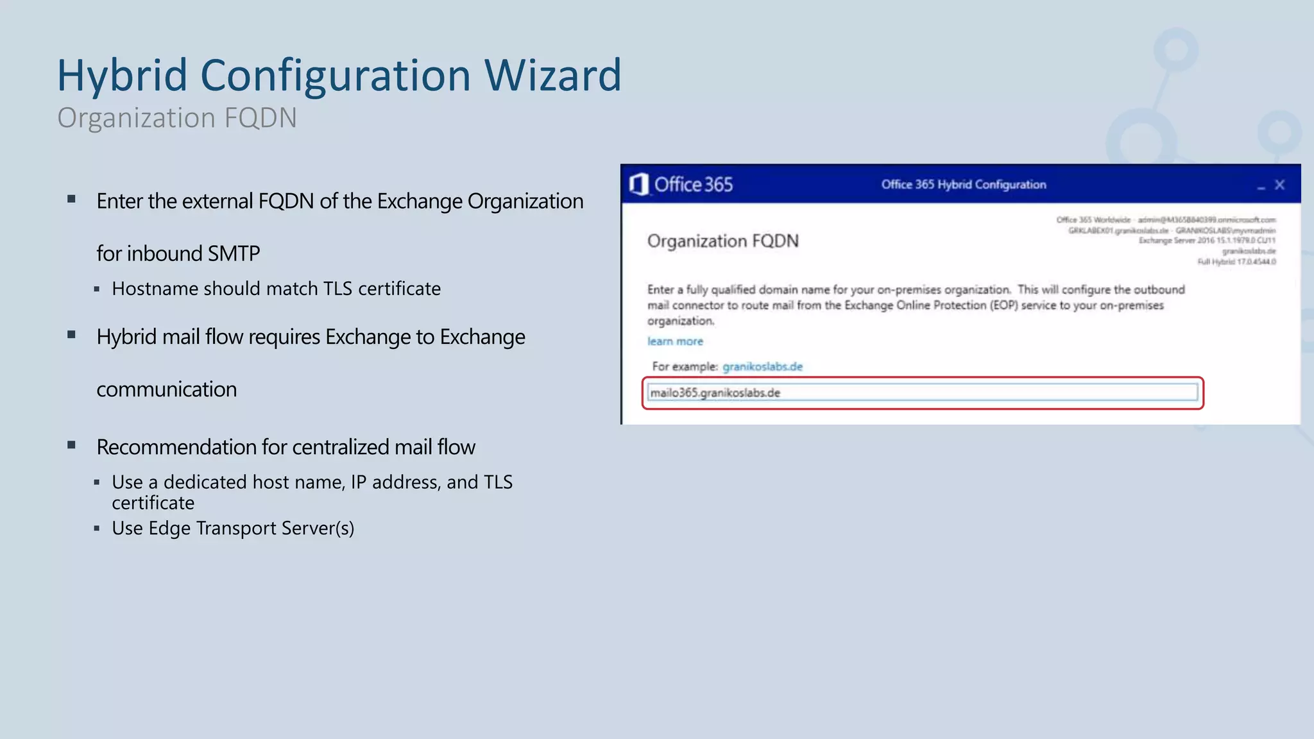Click 'Use Edge Transport Server(s)' bullet
Image resolution: width=1314 pixels, height=739 pixels.
click(x=233, y=528)
